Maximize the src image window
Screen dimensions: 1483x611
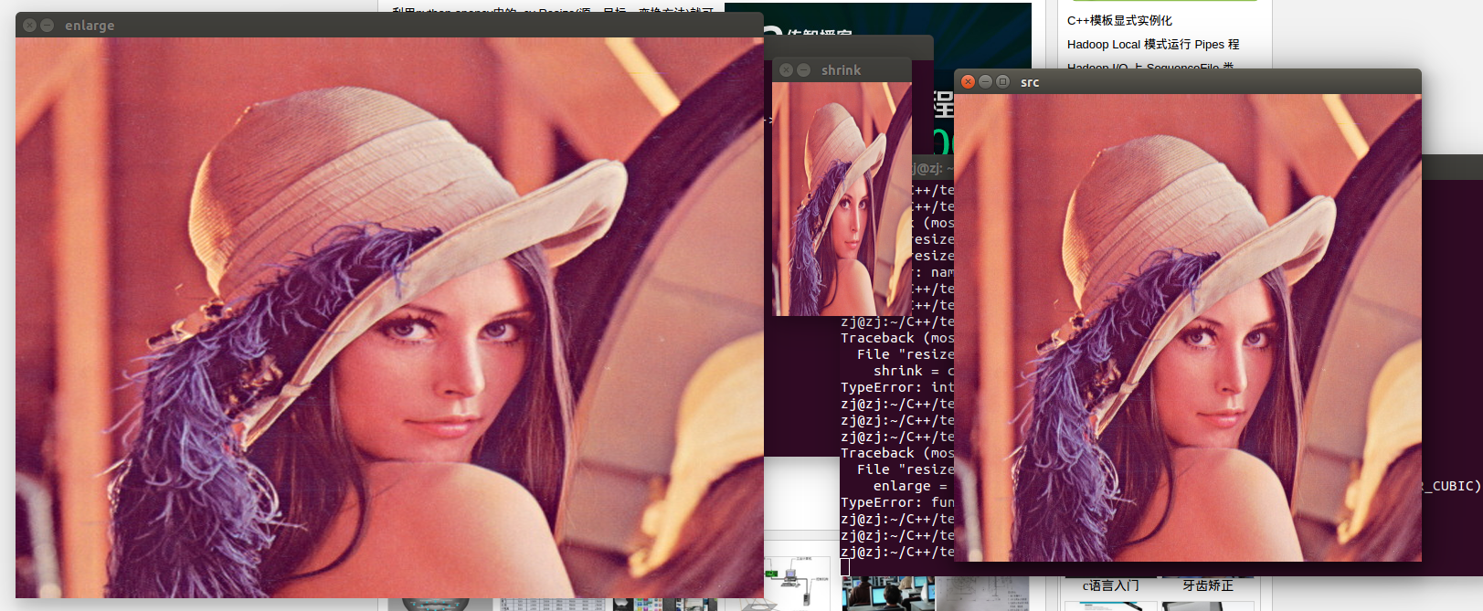[1002, 81]
